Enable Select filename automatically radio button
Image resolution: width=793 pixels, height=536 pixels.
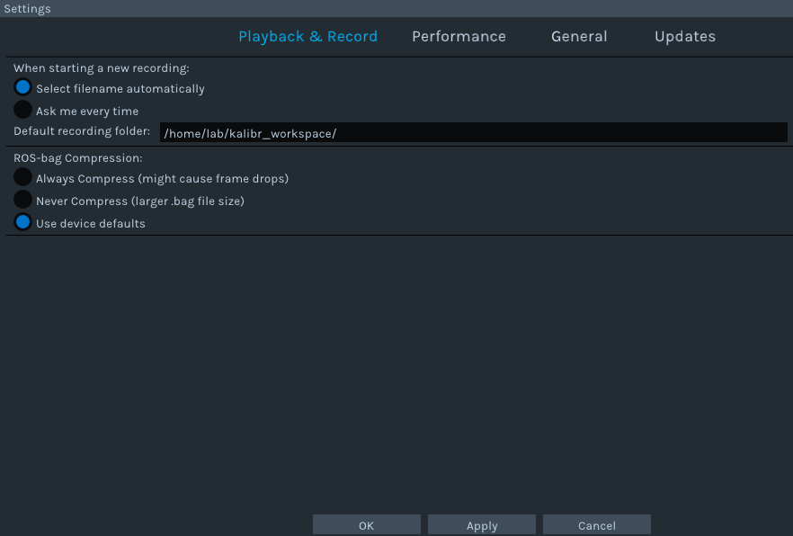coord(22,87)
